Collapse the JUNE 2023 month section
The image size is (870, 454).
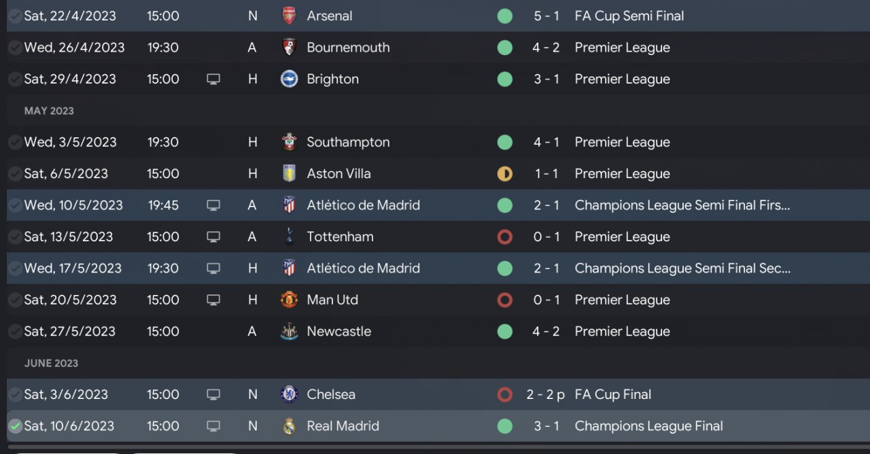tap(51, 363)
